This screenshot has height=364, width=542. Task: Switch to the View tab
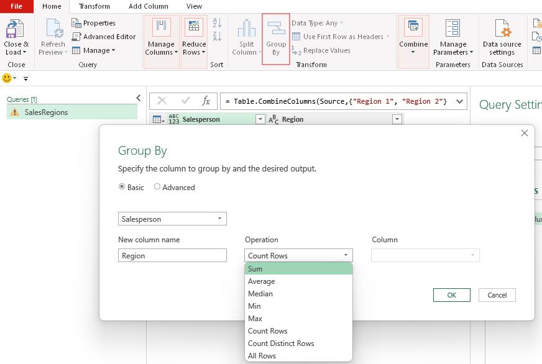pos(194,6)
